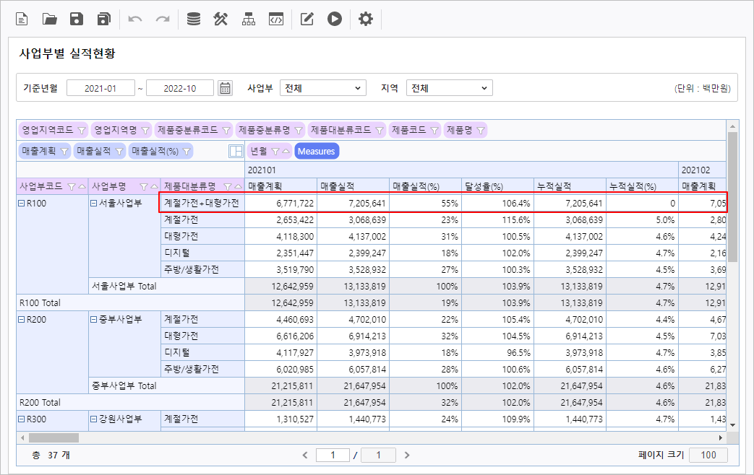Viewport: 754px width, 475px height.
Task: Click the hierarchy diagram icon
Action: click(x=249, y=19)
